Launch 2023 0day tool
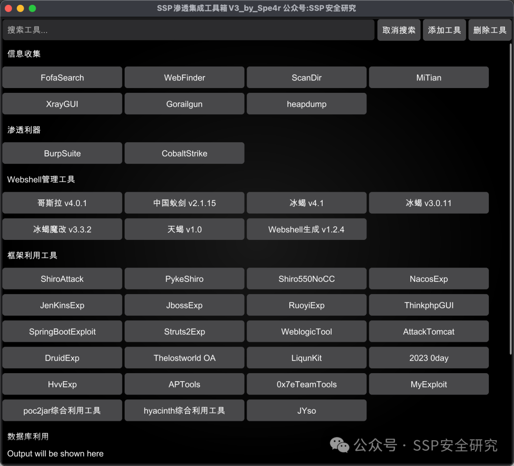514x466 pixels. (x=429, y=358)
